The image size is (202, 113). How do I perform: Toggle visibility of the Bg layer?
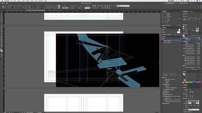tap(163, 22)
